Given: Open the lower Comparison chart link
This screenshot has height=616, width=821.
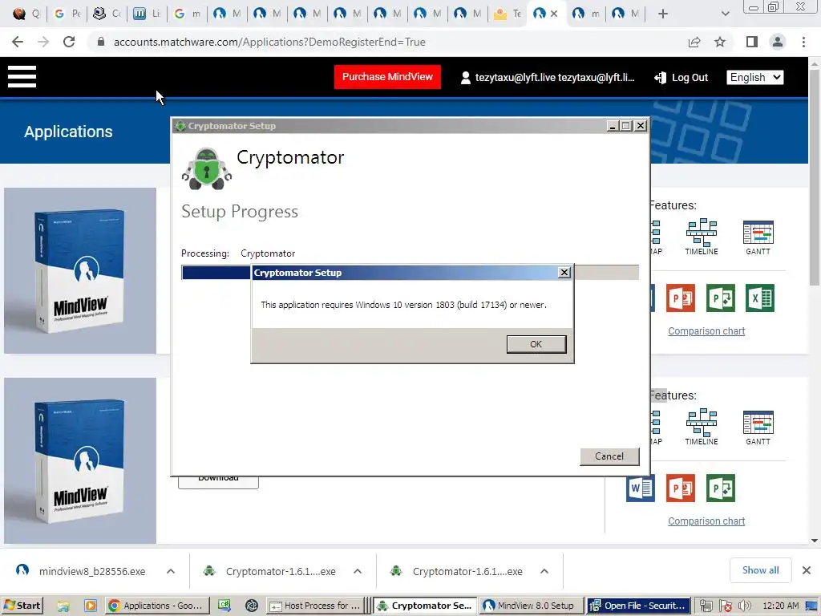Looking at the screenshot, I should [x=706, y=521].
